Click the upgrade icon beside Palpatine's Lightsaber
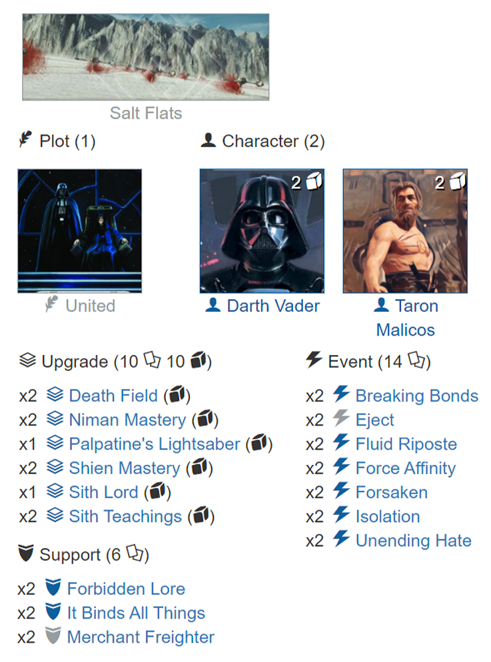The height and width of the screenshot is (662, 491). point(55,444)
